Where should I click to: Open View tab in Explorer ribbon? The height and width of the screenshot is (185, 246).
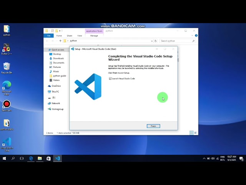point(80,36)
